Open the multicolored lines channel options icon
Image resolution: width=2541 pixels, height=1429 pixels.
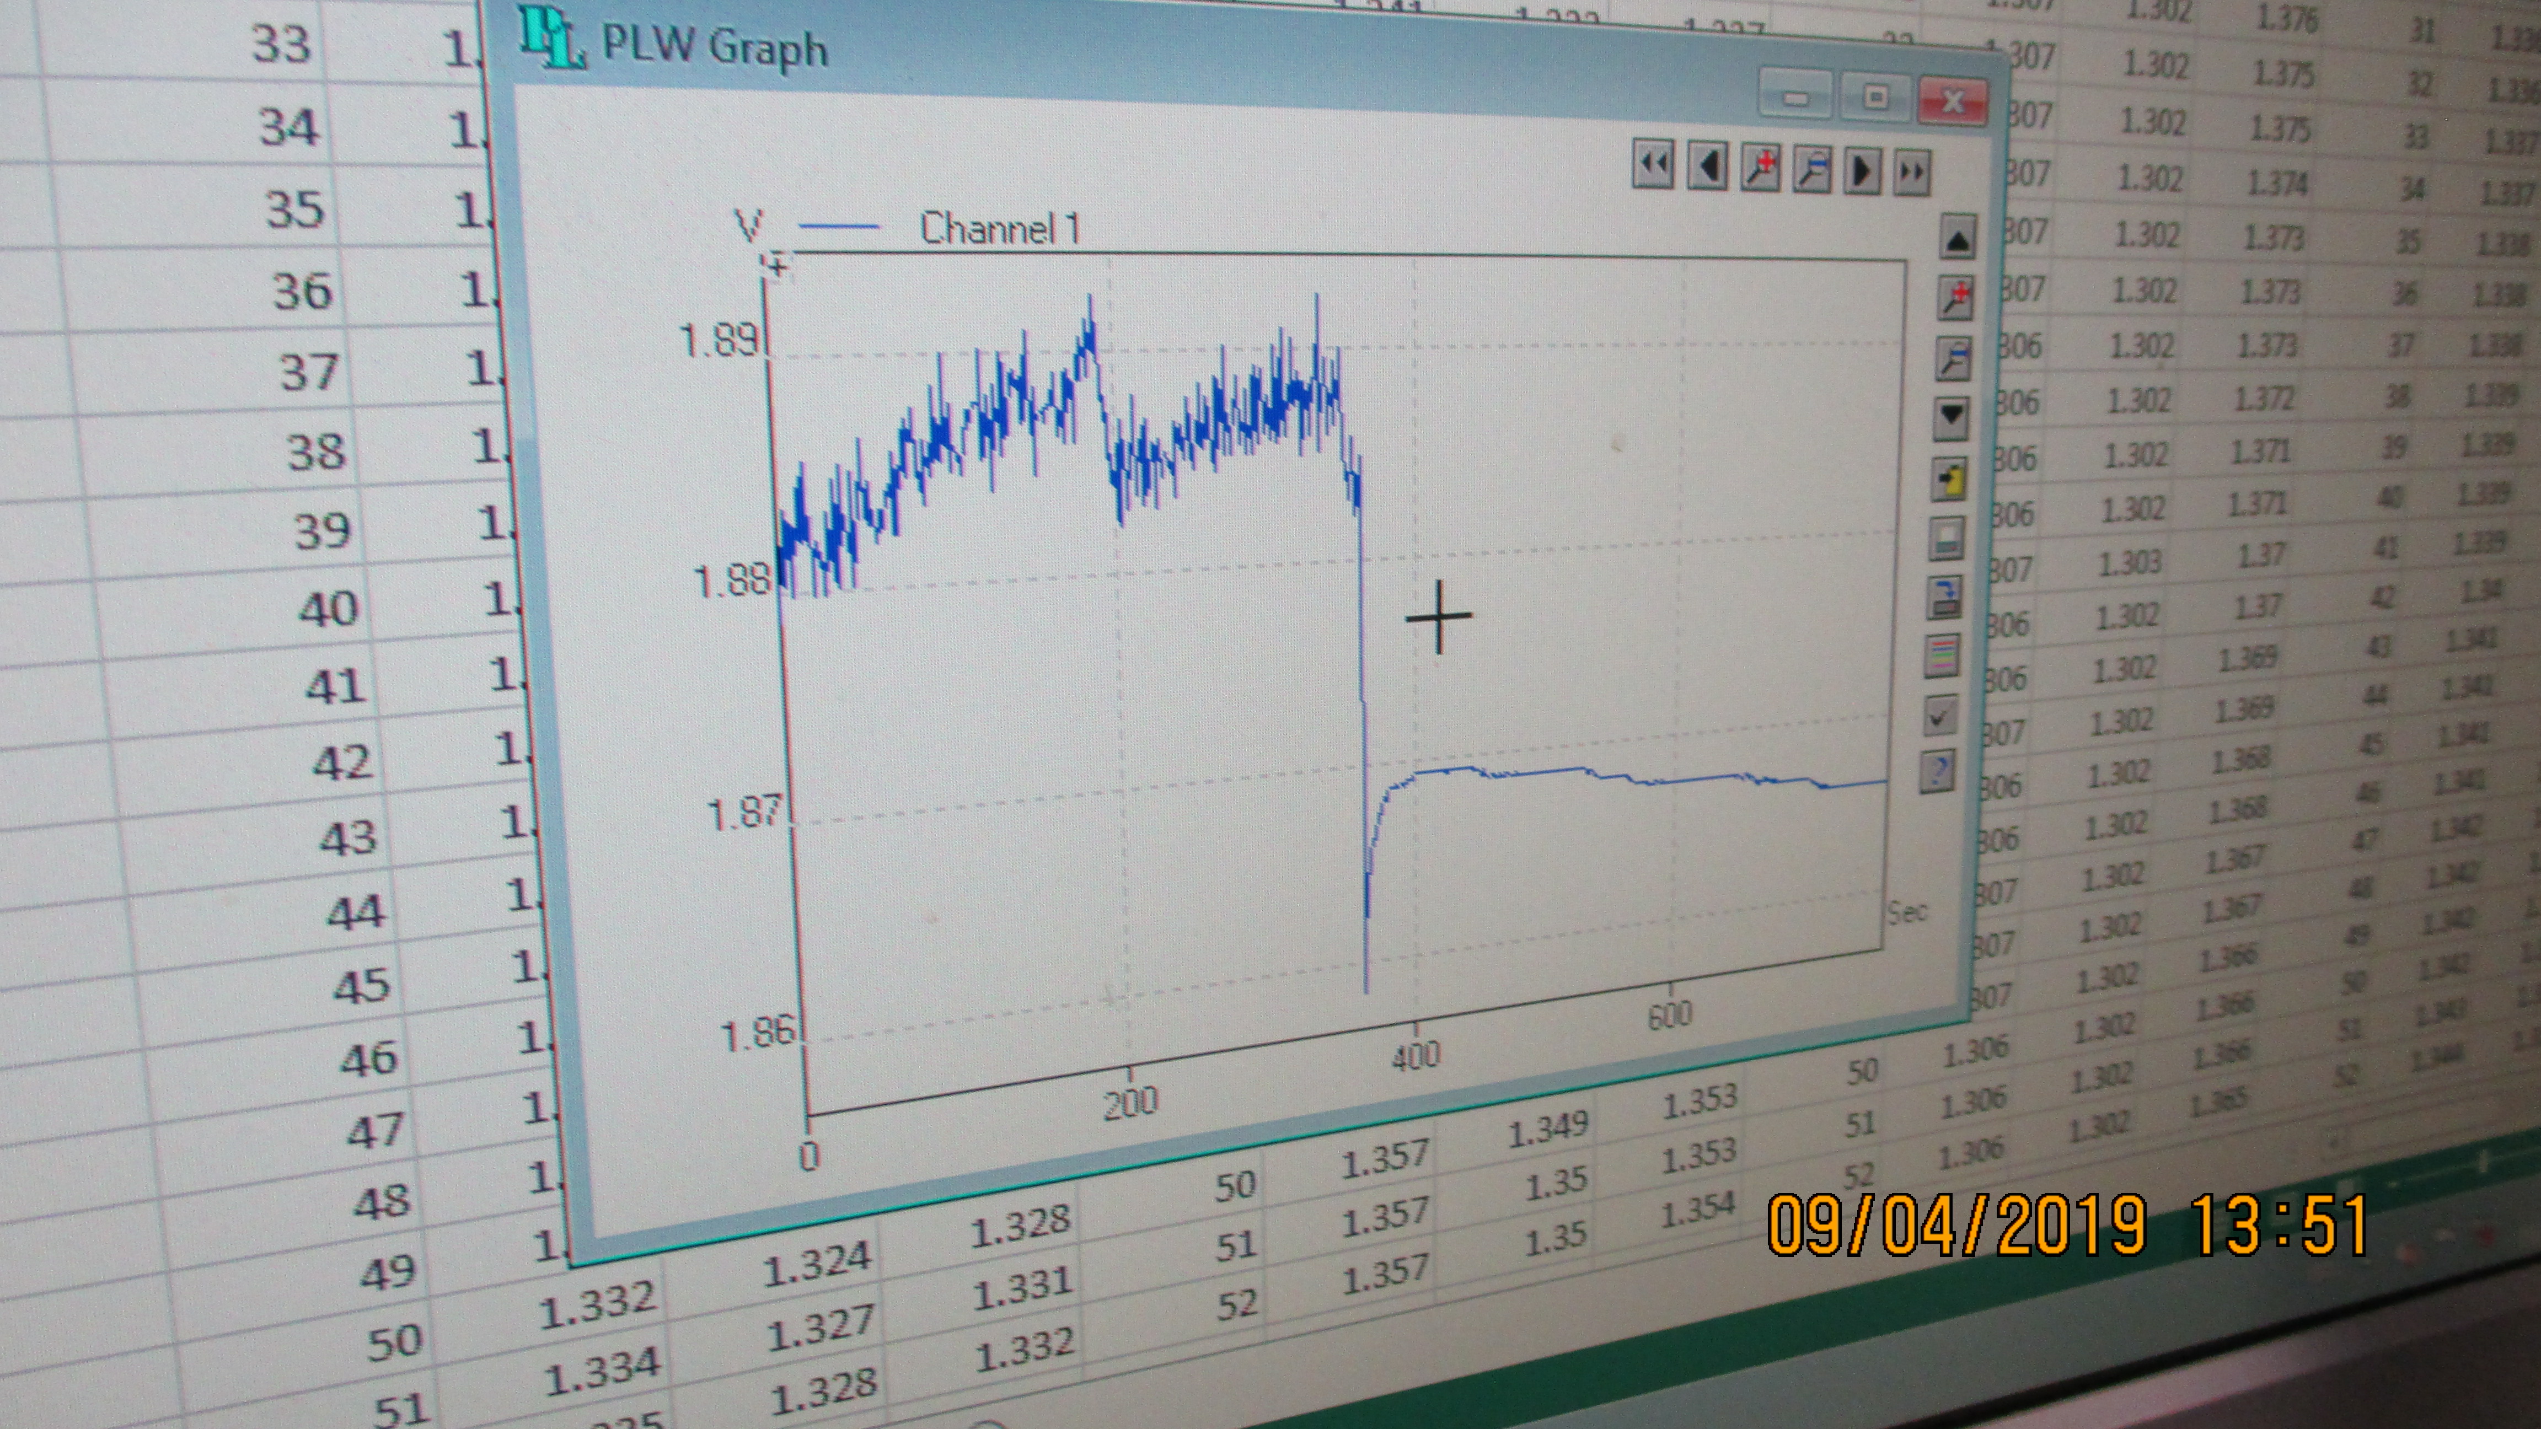1942,655
